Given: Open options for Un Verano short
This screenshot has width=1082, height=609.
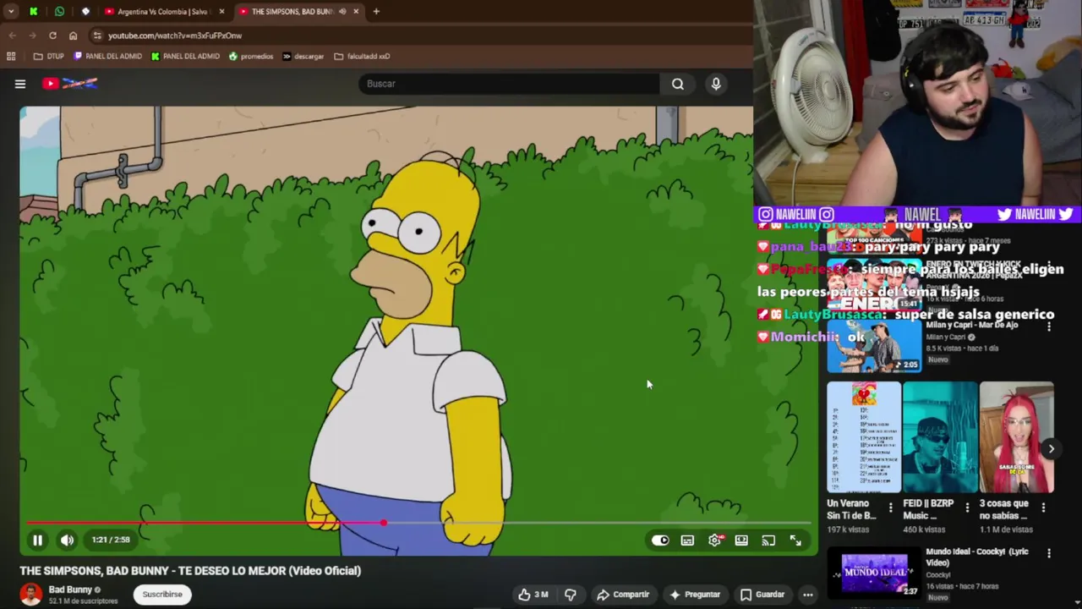Looking at the screenshot, I should tap(890, 508).
